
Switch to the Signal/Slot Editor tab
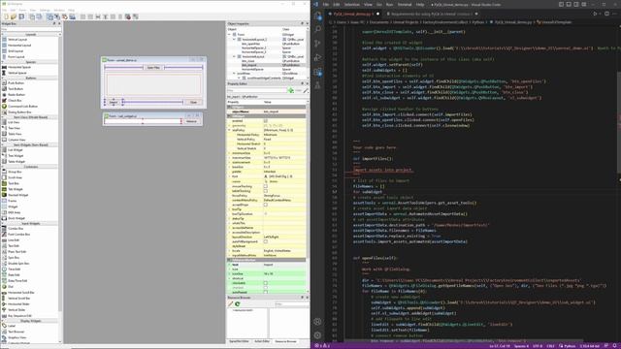coord(239,341)
